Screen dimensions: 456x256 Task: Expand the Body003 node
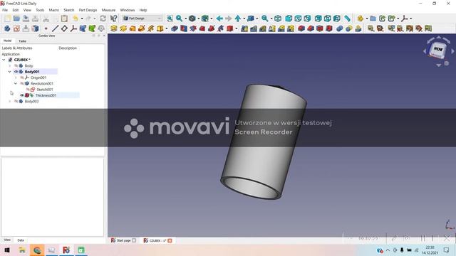pyautogui.click(x=9, y=101)
